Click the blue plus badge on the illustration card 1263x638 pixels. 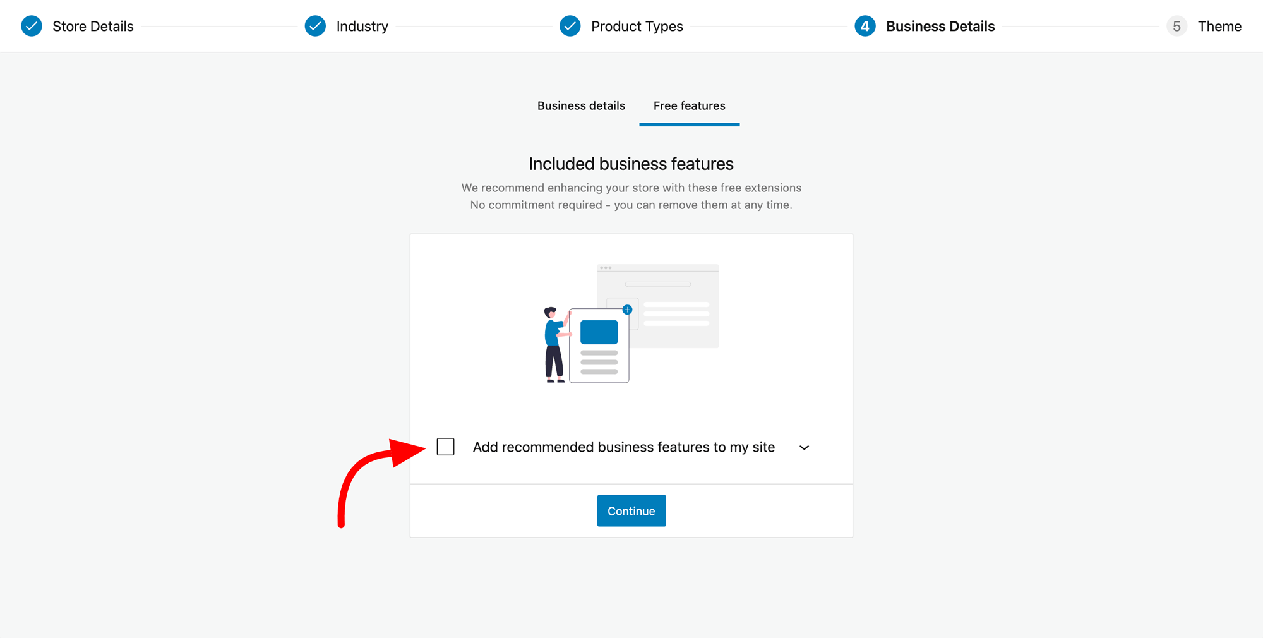627,310
